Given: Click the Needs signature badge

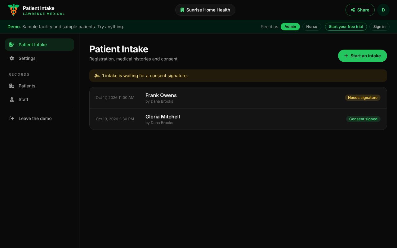Looking at the screenshot, I should pyautogui.click(x=363, y=98).
